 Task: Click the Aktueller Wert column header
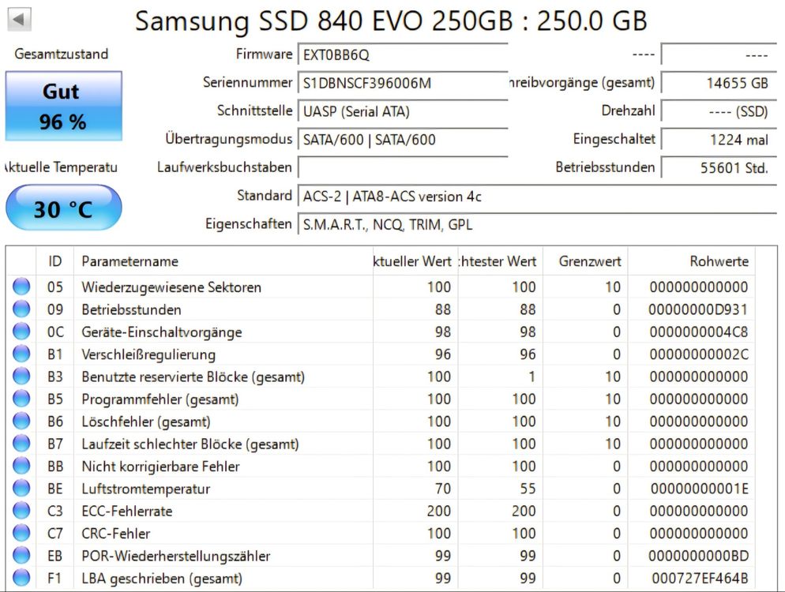pyautogui.click(x=415, y=261)
